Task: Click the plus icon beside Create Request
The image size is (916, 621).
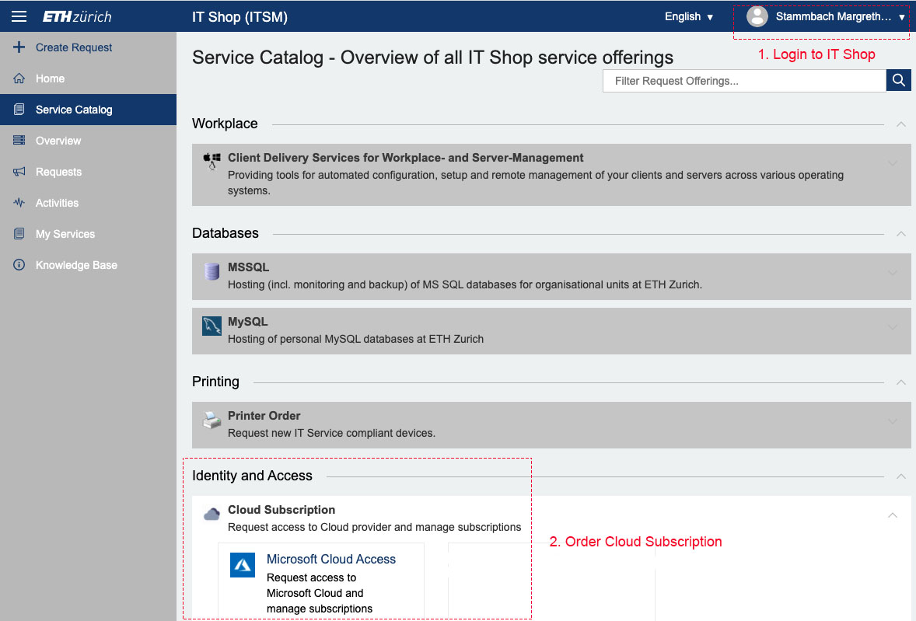Action: (x=19, y=47)
